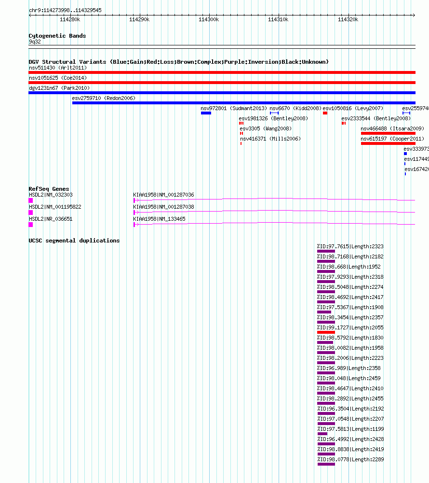The height and width of the screenshot is (483, 429).
Task: Click the 114310k ruler position label
Action: [x=279, y=20]
